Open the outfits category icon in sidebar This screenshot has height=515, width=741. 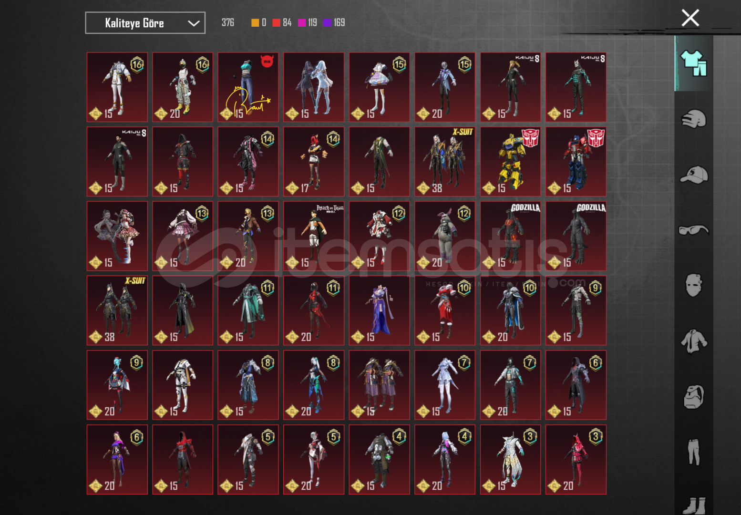[x=693, y=63]
